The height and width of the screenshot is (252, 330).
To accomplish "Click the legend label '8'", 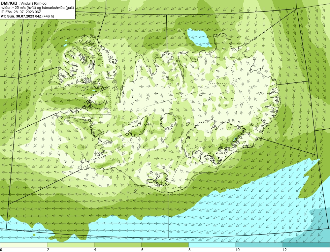I will point(190,250).
